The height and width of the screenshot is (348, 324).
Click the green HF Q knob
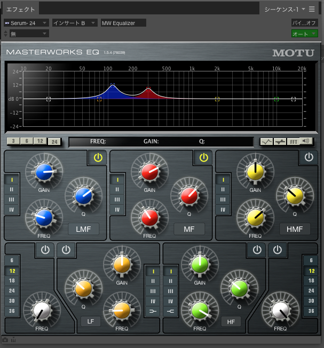[239, 288]
